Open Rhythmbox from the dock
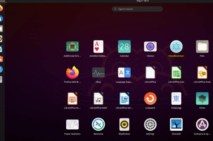The width and height of the screenshot is (213, 141). click(1, 39)
